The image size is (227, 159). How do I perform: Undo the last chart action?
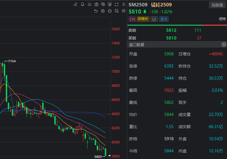96,11
